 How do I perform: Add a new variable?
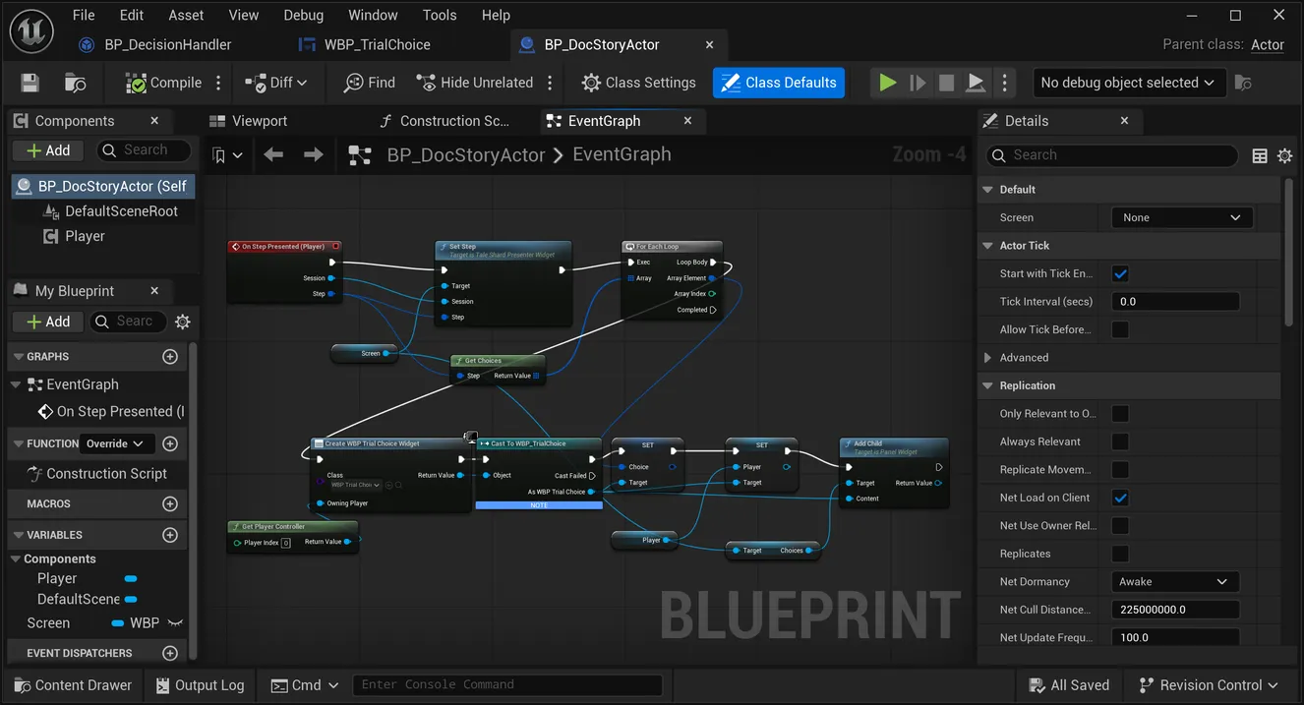[x=170, y=535]
